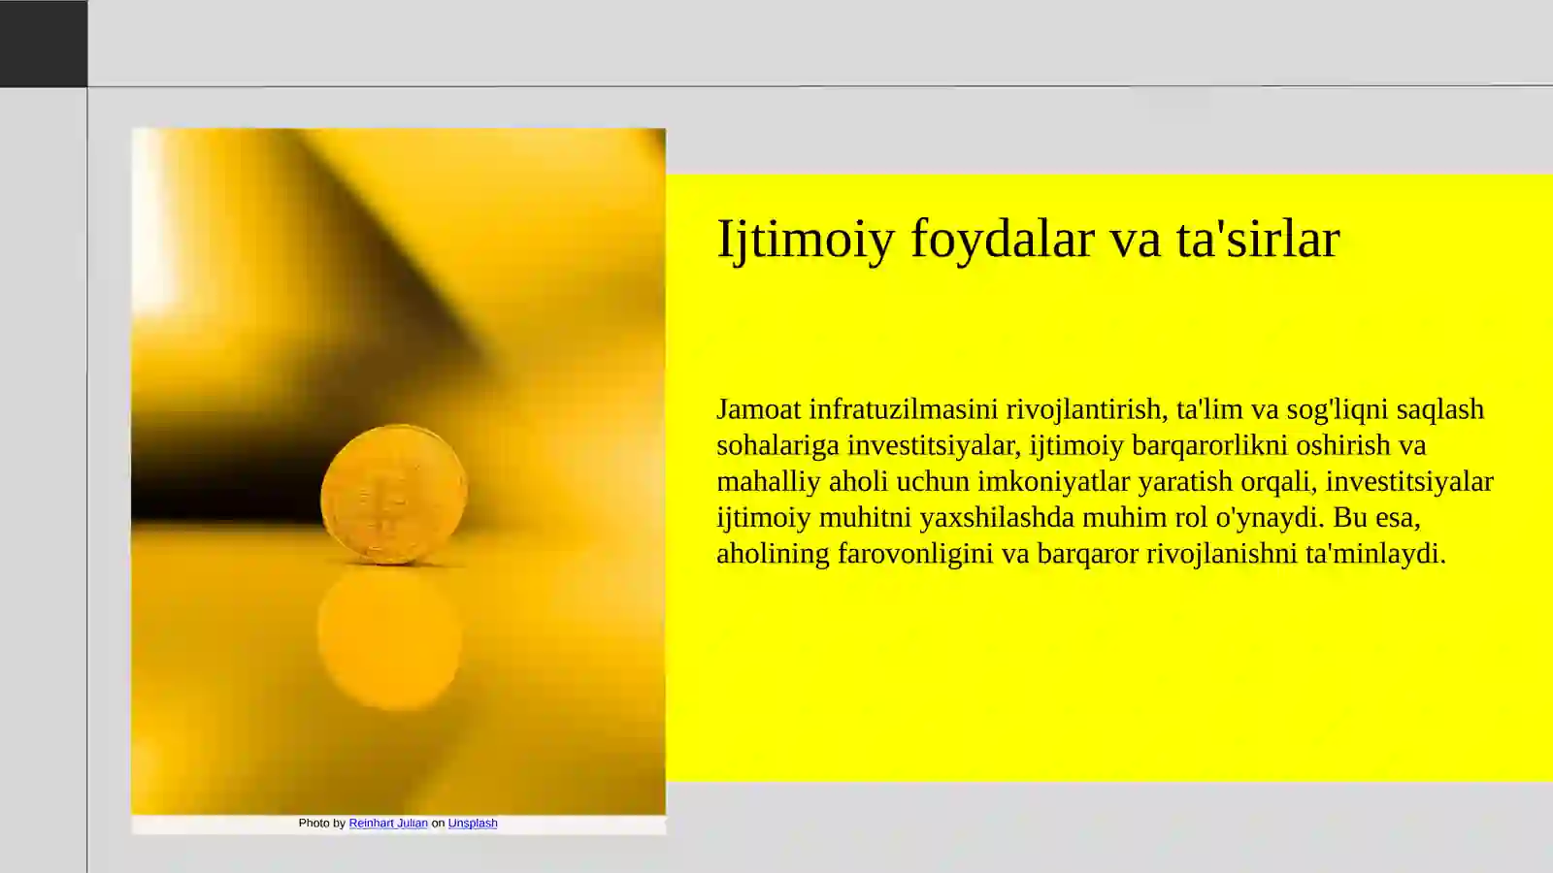The width and height of the screenshot is (1553, 873).
Task: Open the Unsplash link
Action: (473, 823)
